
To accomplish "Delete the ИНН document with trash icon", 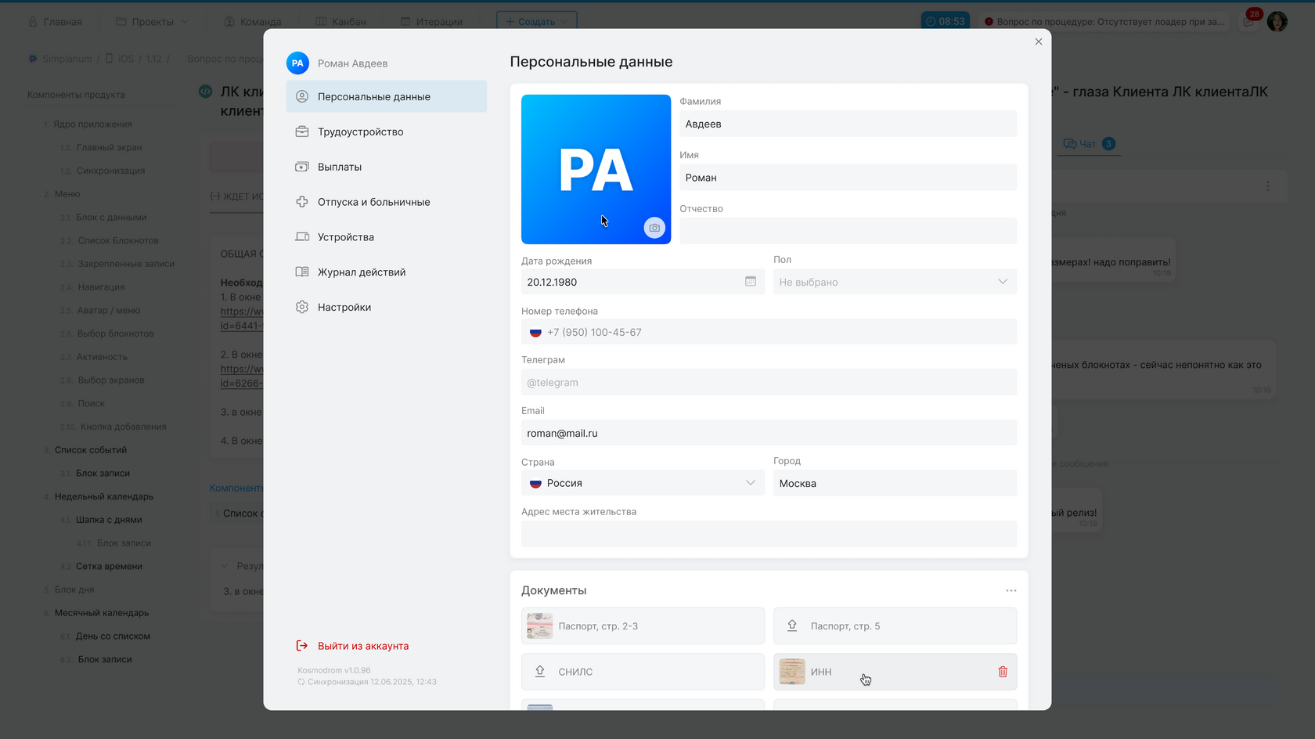I will pos(1003,672).
